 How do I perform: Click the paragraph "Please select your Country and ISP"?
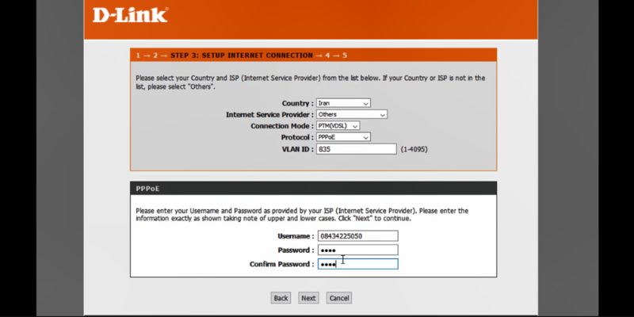pos(310,82)
